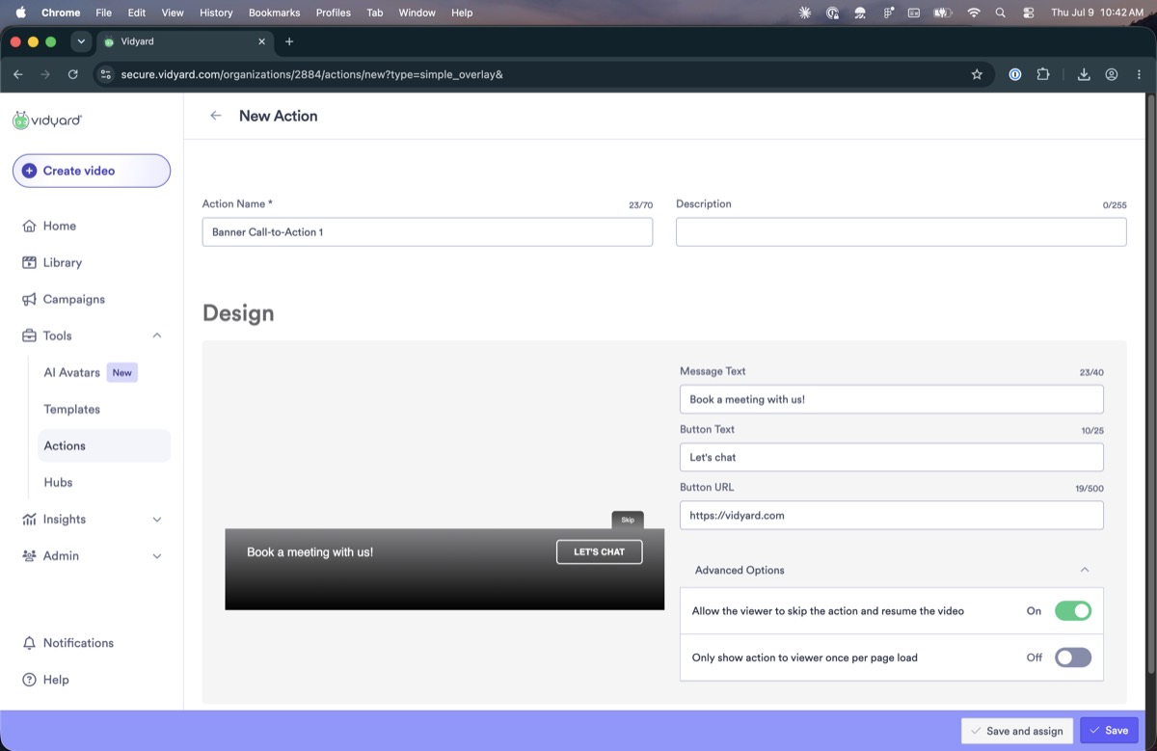1157x751 pixels.
Task: Click the Tools briefcase icon
Action: pos(29,335)
